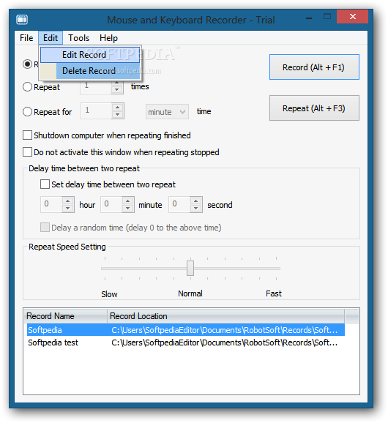The width and height of the screenshot is (388, 423).
Task: Select the Softpedia record row
Action: pos(186,330)
